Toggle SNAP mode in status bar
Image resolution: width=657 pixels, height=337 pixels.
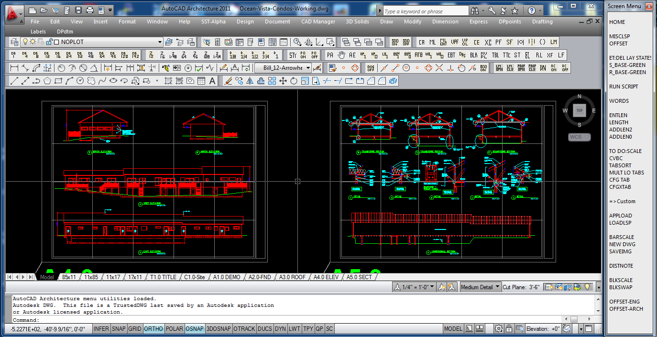click(x=119, y=329)
